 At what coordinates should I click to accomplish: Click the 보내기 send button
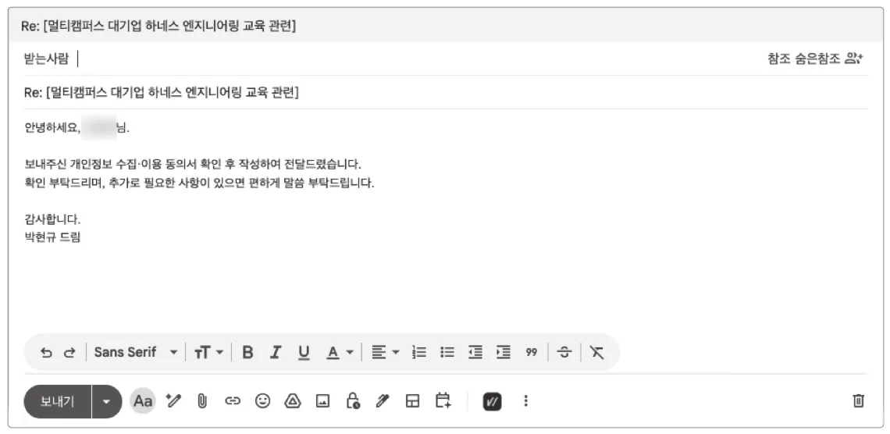pyautogui.click(x=57, y=402)
